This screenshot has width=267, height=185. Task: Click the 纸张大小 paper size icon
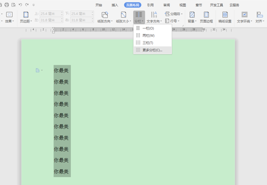point(123,15)
